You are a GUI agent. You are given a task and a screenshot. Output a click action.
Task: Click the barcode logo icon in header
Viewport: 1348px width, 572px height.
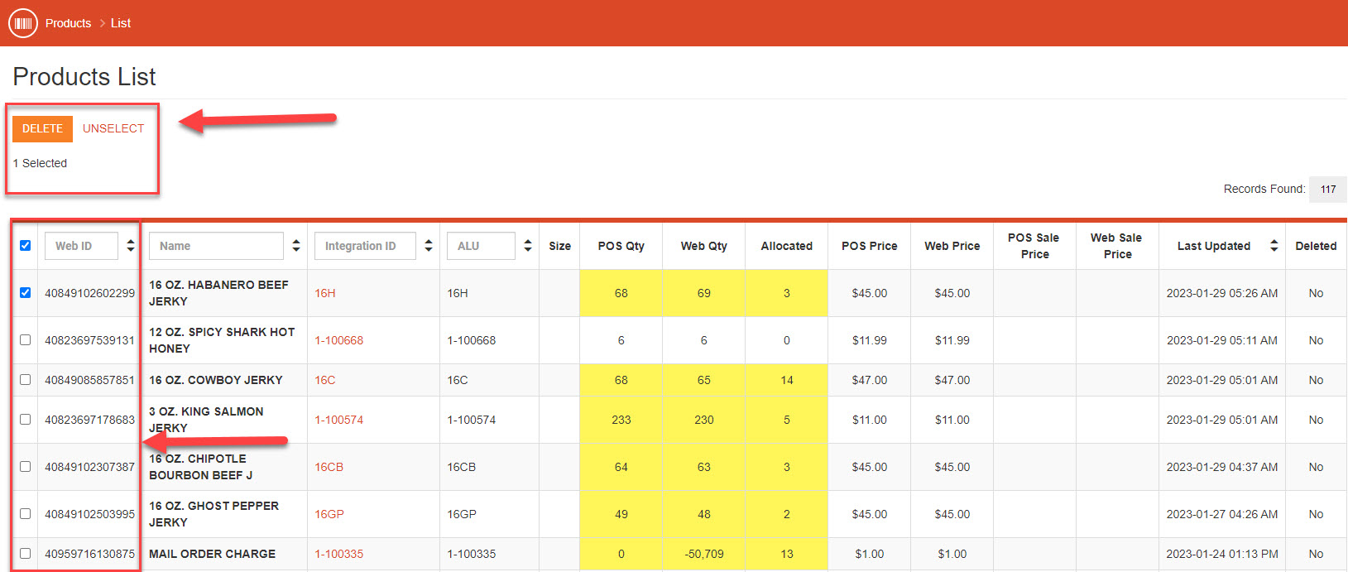pos(23,23)
